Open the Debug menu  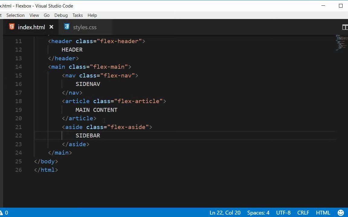pos(61,15)
